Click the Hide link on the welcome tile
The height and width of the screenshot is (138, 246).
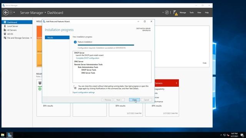(x=204, y=63)
